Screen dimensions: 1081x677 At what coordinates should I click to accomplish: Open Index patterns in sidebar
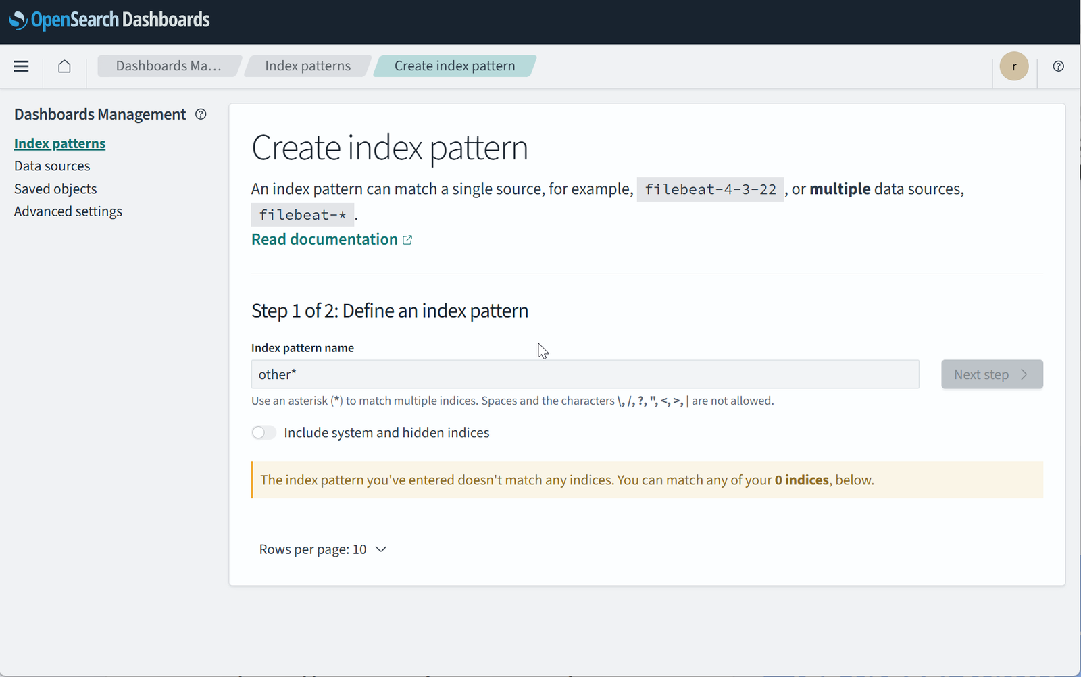click(x=59, y=143)
